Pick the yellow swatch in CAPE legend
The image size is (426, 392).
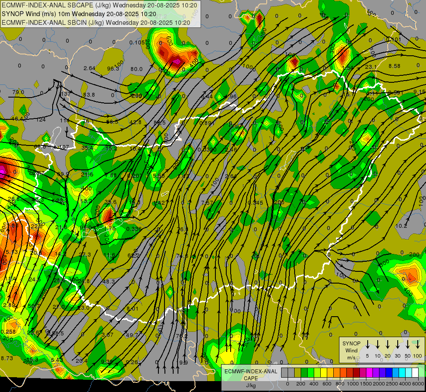324,373
